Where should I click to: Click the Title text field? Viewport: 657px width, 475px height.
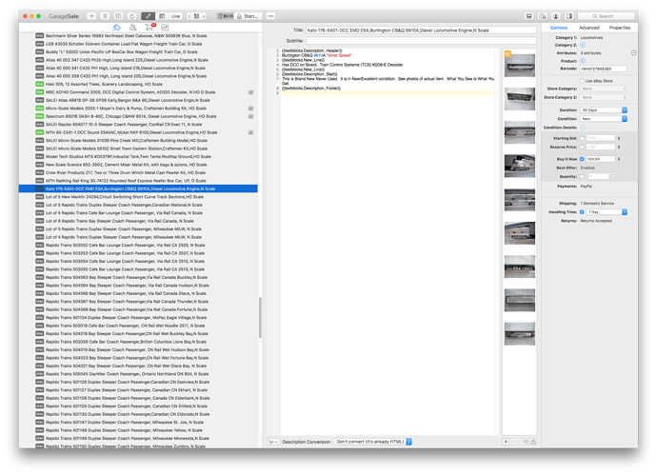421,30
